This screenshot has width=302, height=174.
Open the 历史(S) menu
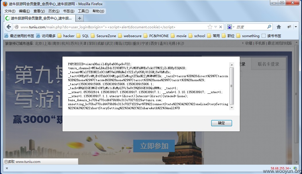point(54,11)
